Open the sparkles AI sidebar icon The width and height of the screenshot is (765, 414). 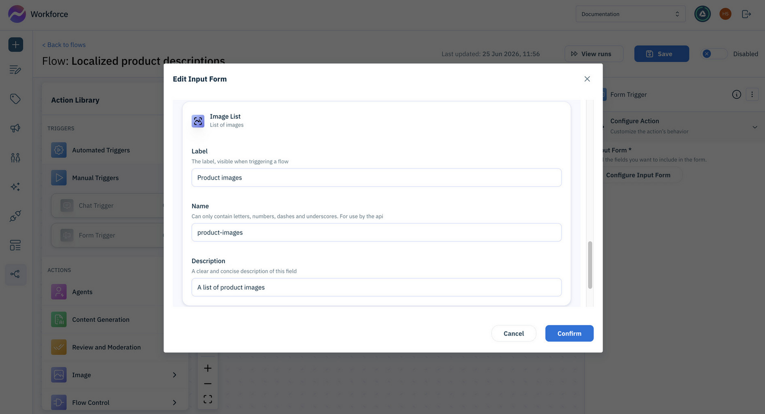15,187
